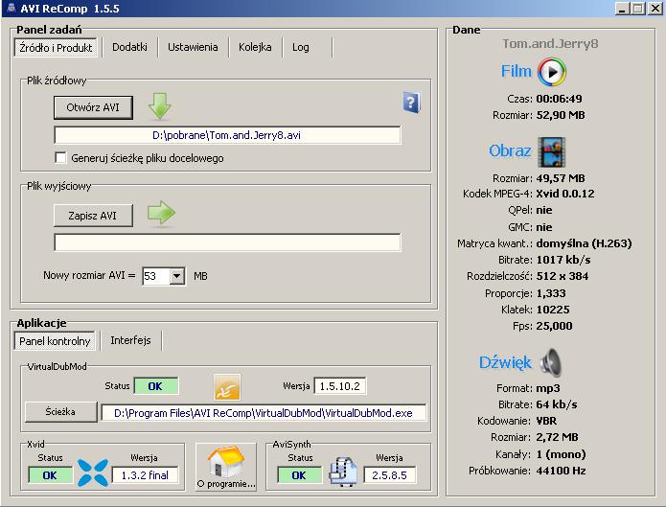Image resolution: width=666 pixels, height=507 pixels.
Task: Click the green right arrow save icon
Action: (x=161, y=213)
